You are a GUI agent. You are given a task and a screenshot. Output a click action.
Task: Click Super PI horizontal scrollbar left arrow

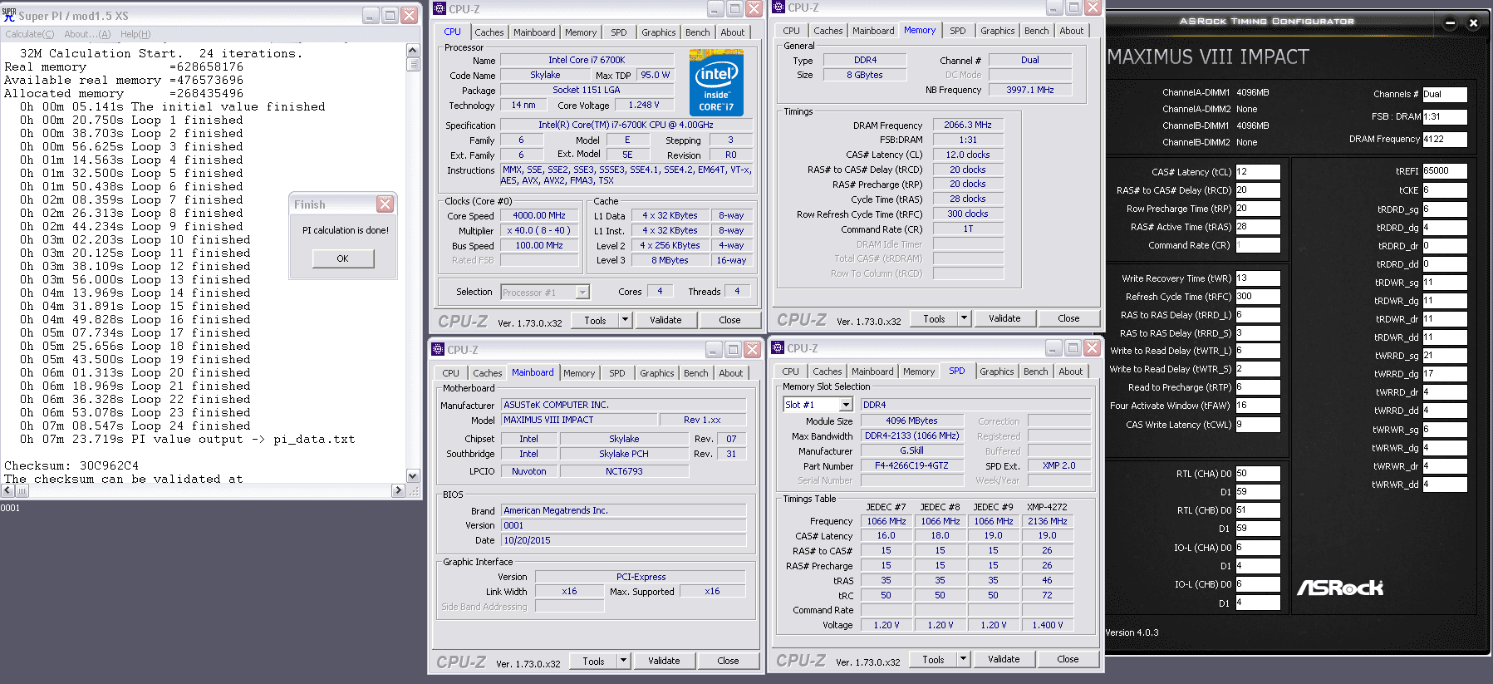pyautogui.click(x=8, y=490)
